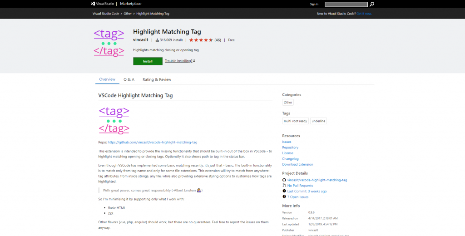Click the five-star rating icons
This screenshot has width=465, height=236.
[201, 40]
